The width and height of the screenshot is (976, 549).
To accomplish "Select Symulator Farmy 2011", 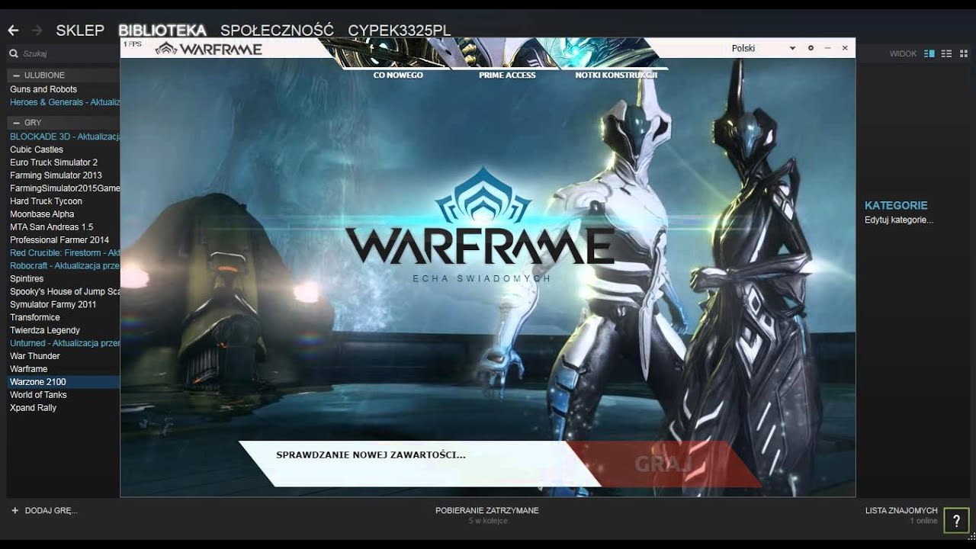I will [x=53, y=305].
